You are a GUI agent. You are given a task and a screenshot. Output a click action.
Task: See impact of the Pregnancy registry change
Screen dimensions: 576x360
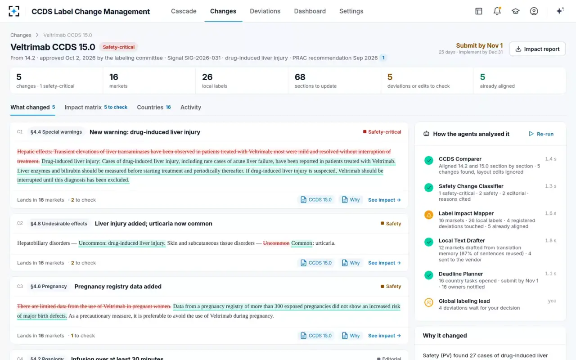(x=384, y=336)
